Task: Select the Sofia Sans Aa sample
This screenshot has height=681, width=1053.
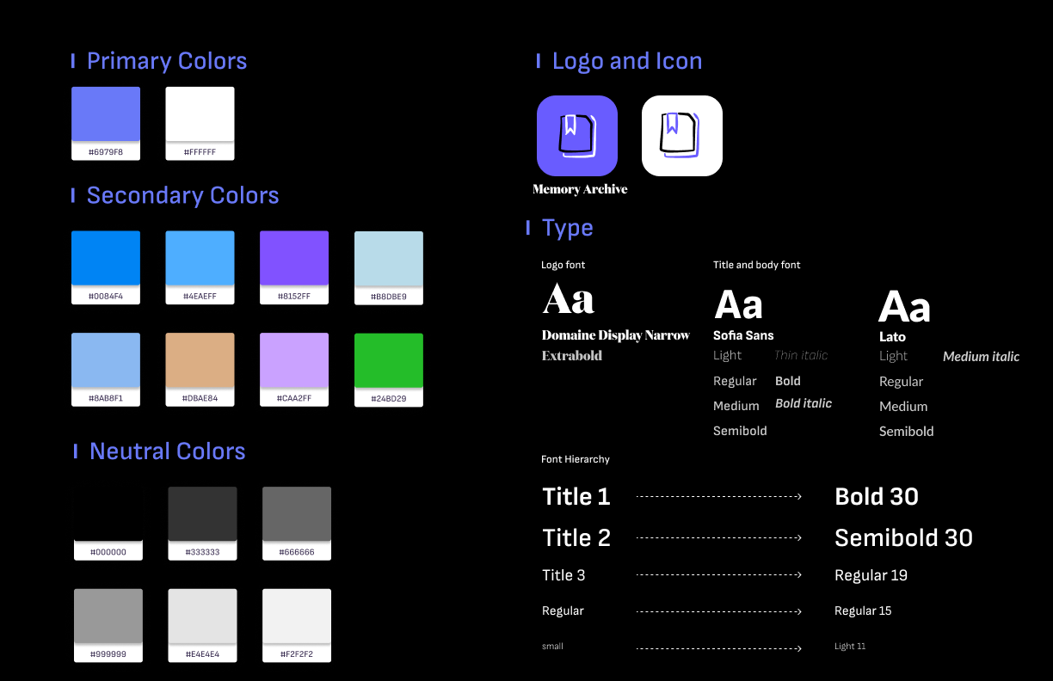Action: point(739,304)
